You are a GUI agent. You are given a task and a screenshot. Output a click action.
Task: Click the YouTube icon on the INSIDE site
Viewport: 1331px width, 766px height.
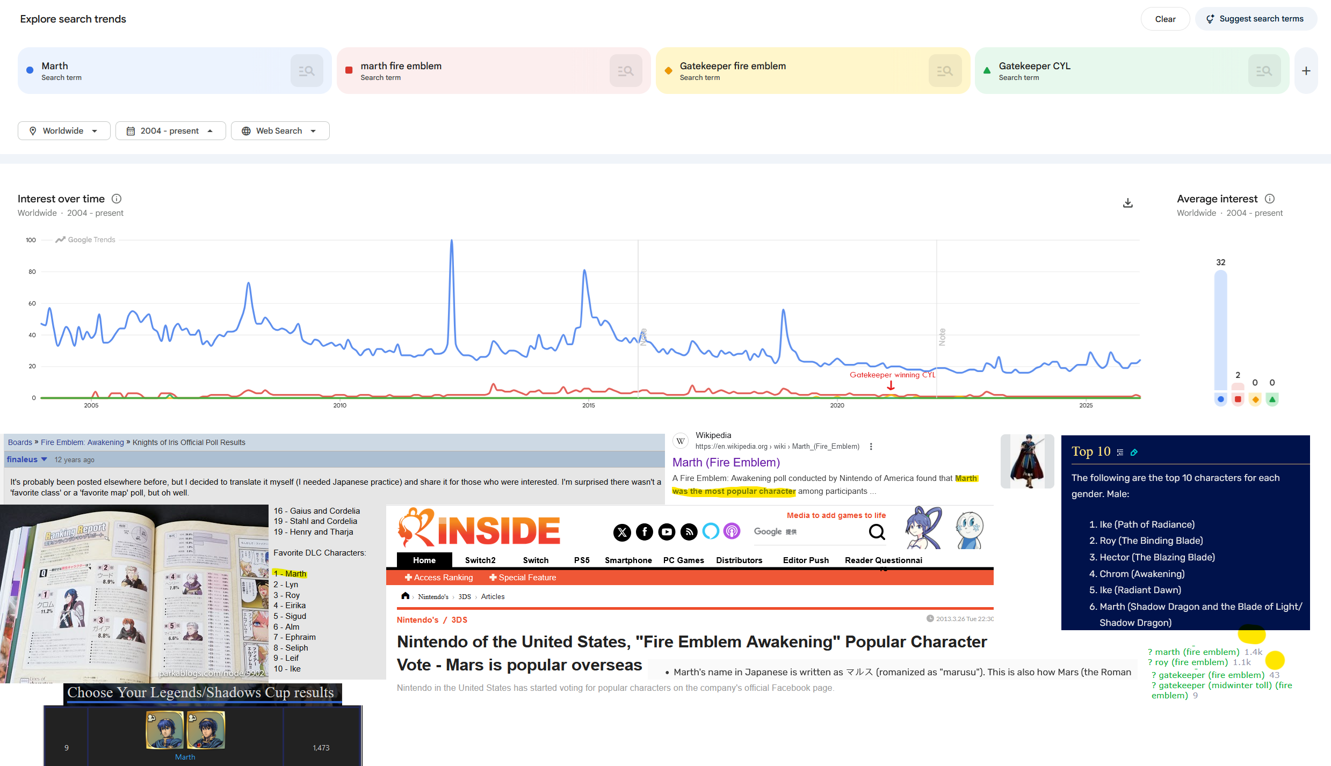point(667,532)
